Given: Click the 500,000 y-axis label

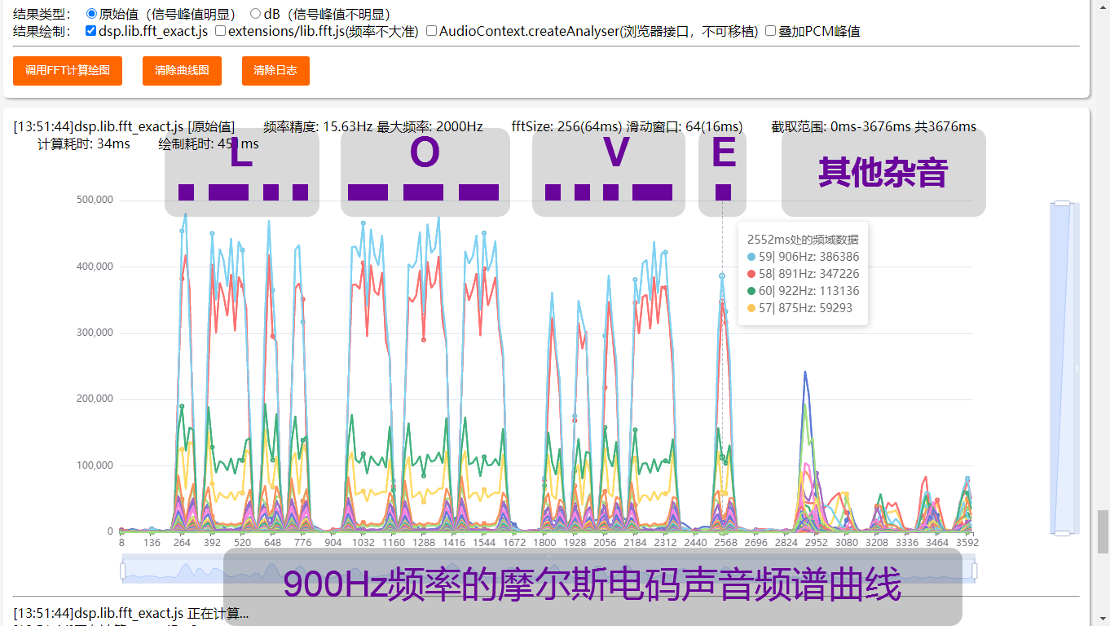Looking at the screenshot, I should coord(94,201).
